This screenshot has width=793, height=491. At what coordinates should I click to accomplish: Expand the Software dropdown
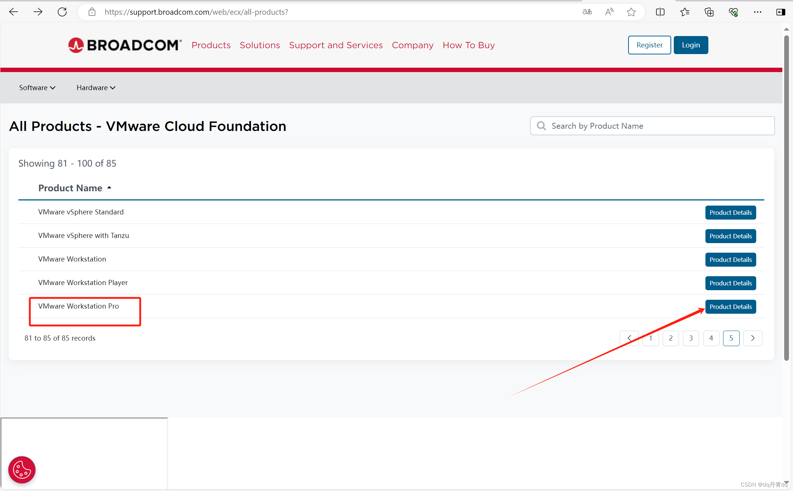(x=37, y=88)
